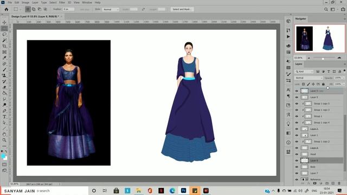Open the layer filter Kind dropdown
The height and width of the screenshot is (195, 347).
pos(304,71)
